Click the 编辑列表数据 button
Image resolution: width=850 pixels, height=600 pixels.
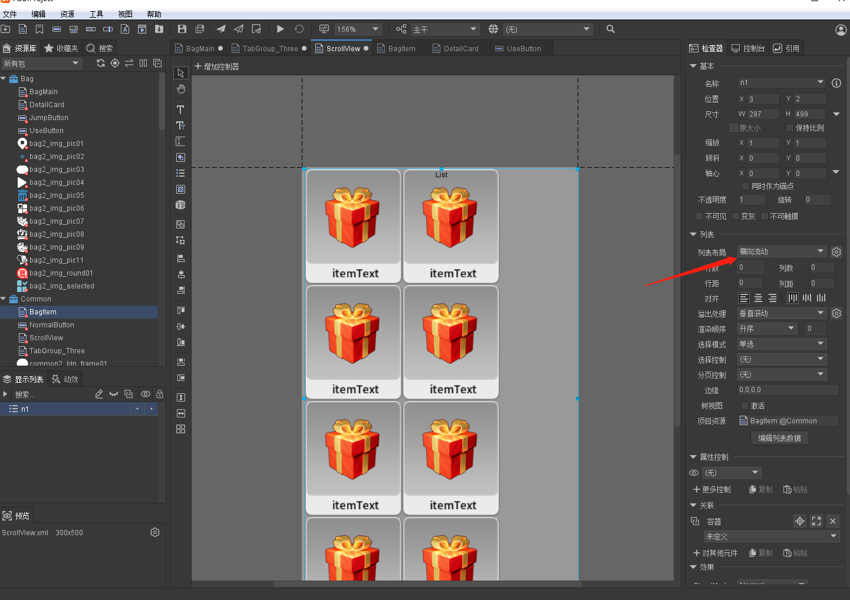coord(779,438)
